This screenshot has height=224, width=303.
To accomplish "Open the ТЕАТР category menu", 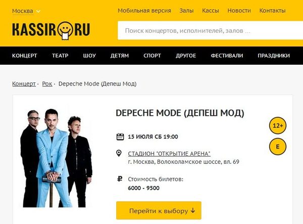I will click(x=60, y=56).
